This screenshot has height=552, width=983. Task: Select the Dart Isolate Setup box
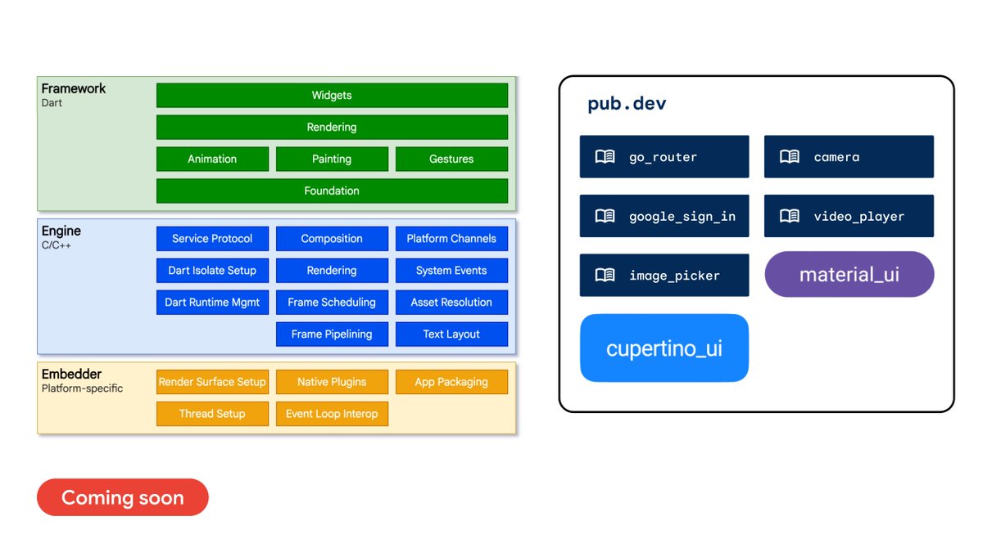click(x=212, y=271)
